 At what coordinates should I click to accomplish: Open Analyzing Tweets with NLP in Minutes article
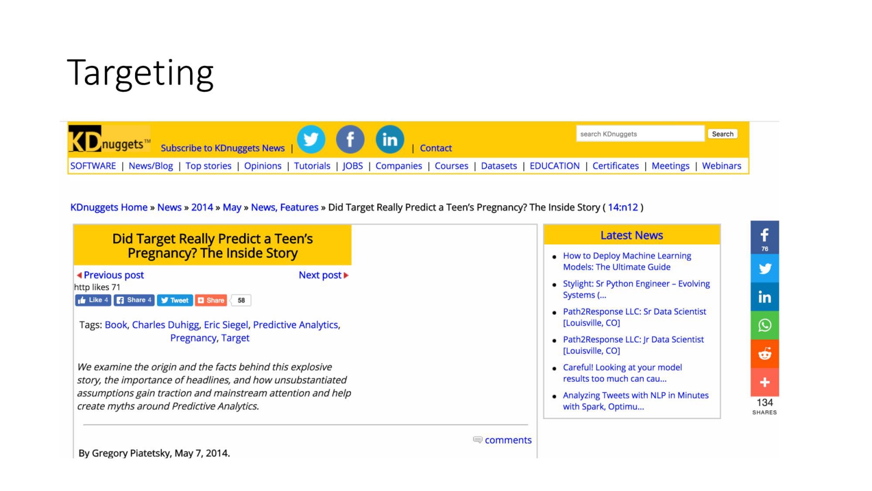636,400
